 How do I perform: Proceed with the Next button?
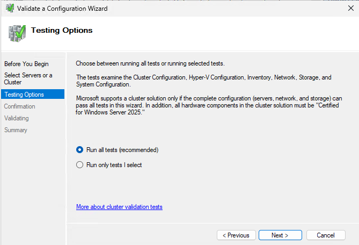(280, 235)
